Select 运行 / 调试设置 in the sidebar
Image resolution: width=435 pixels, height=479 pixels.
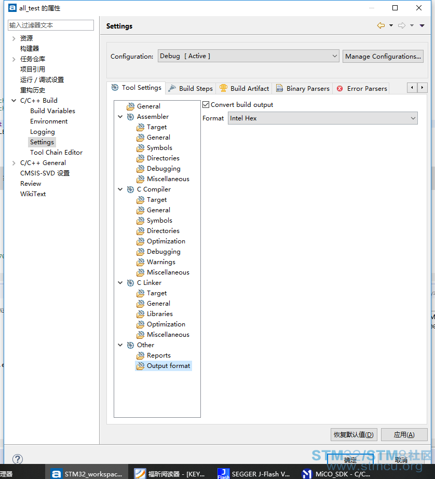click(42, 80)
